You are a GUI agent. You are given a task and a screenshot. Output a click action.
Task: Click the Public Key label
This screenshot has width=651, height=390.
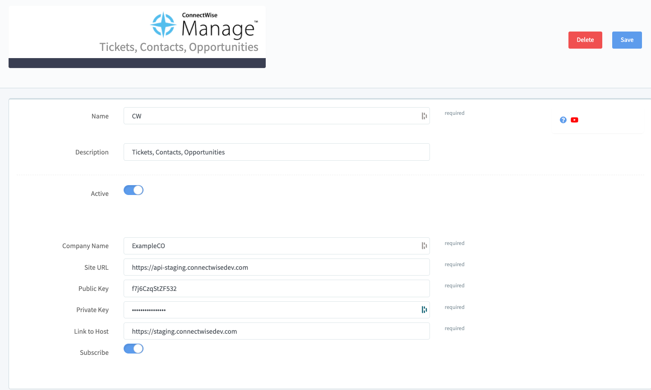coord(93,289)
